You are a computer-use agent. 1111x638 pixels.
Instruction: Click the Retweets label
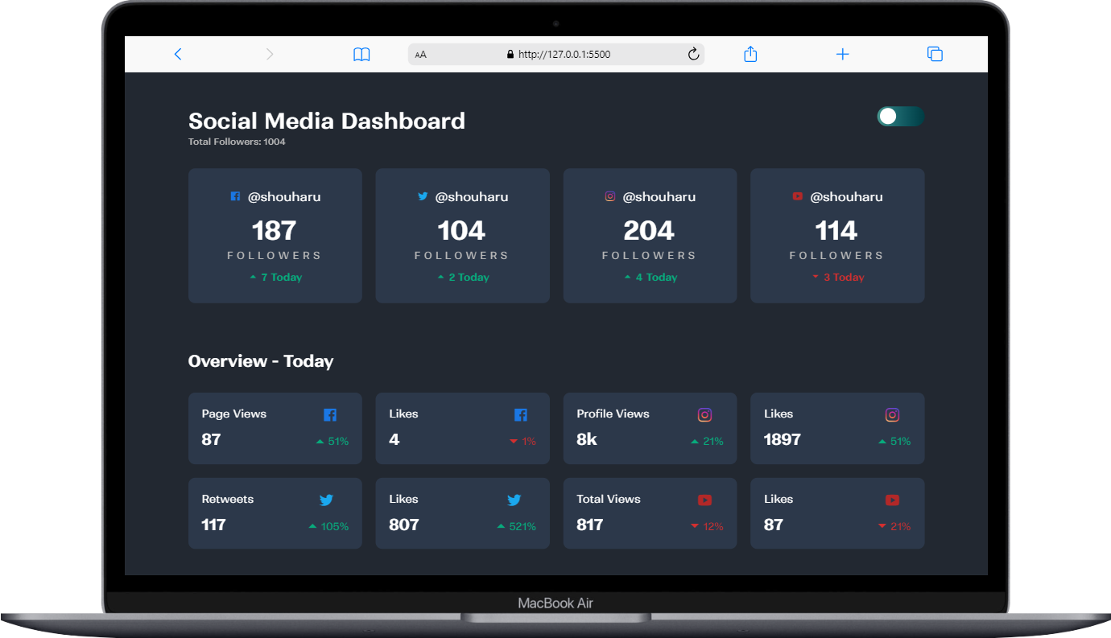tap(228, 499)
